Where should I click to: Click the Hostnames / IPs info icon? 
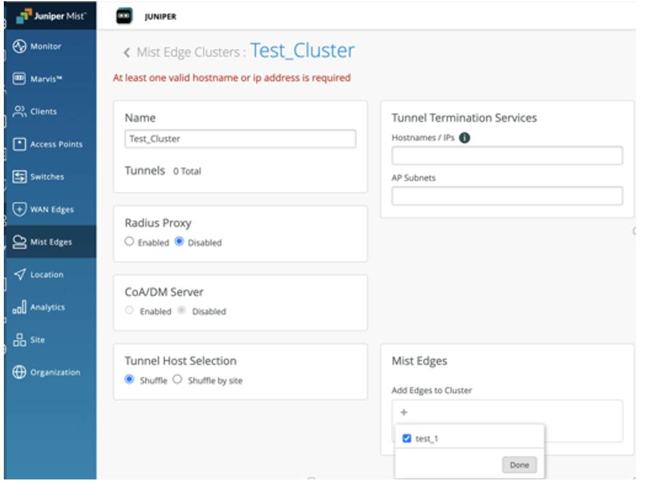click(x=465, y=137)
